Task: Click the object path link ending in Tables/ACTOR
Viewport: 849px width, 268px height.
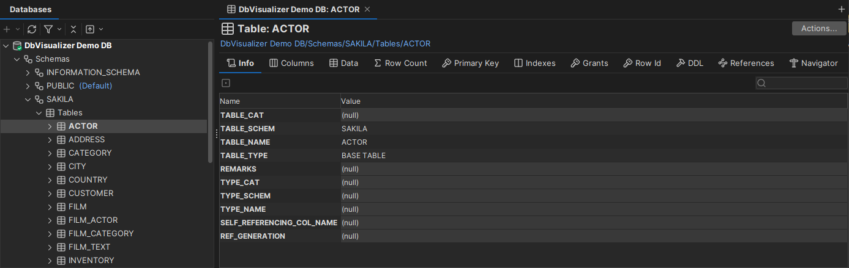Action: pyautogui.click(x=325, y=44)
